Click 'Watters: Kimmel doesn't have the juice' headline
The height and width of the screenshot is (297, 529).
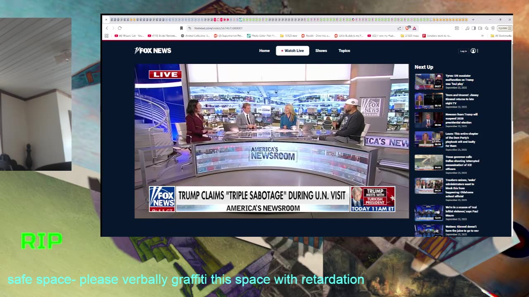[x=462, y=229]
